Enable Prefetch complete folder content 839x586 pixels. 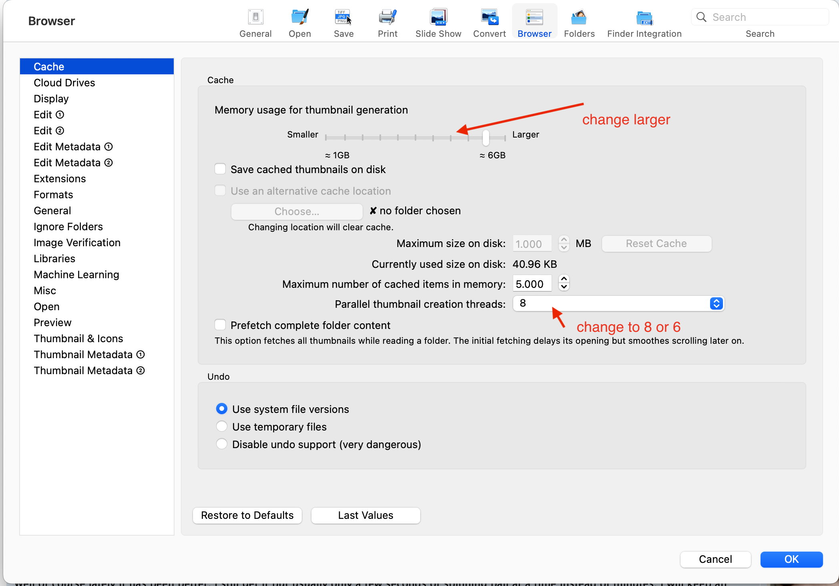pos(222,325)
